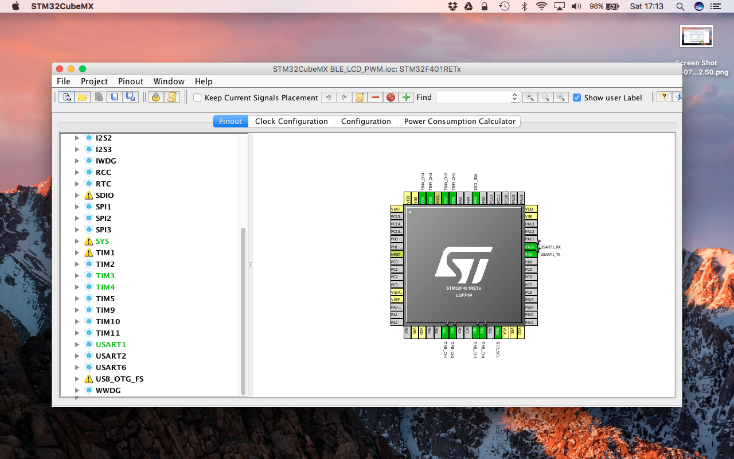
Task: Click the Zoom Out magnifier icon
Action: [562, 97]
